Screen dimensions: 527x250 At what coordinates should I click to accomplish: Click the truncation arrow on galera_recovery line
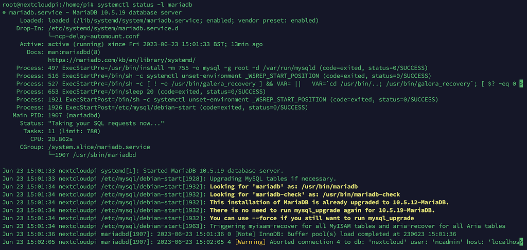pos(521,84)
